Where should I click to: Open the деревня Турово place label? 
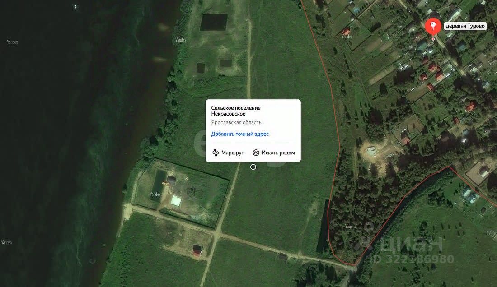(x=465, y=26)
